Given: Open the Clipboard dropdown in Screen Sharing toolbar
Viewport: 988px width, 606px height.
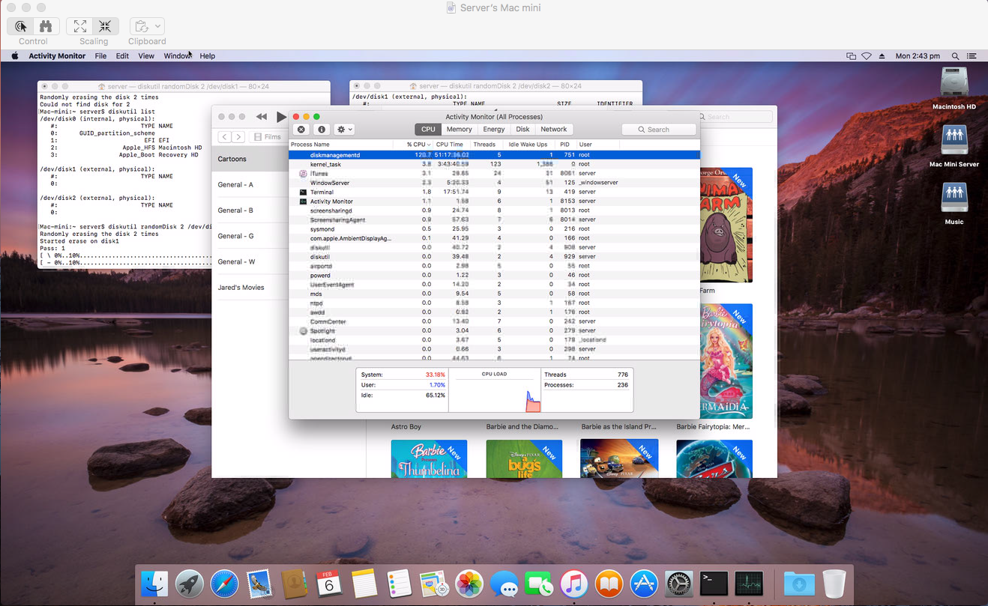Looking at the screenshot, I should pyautogui.click(x=147, y=26).
